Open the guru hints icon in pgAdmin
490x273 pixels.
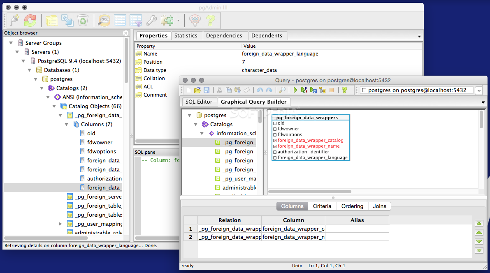[195, 21]
